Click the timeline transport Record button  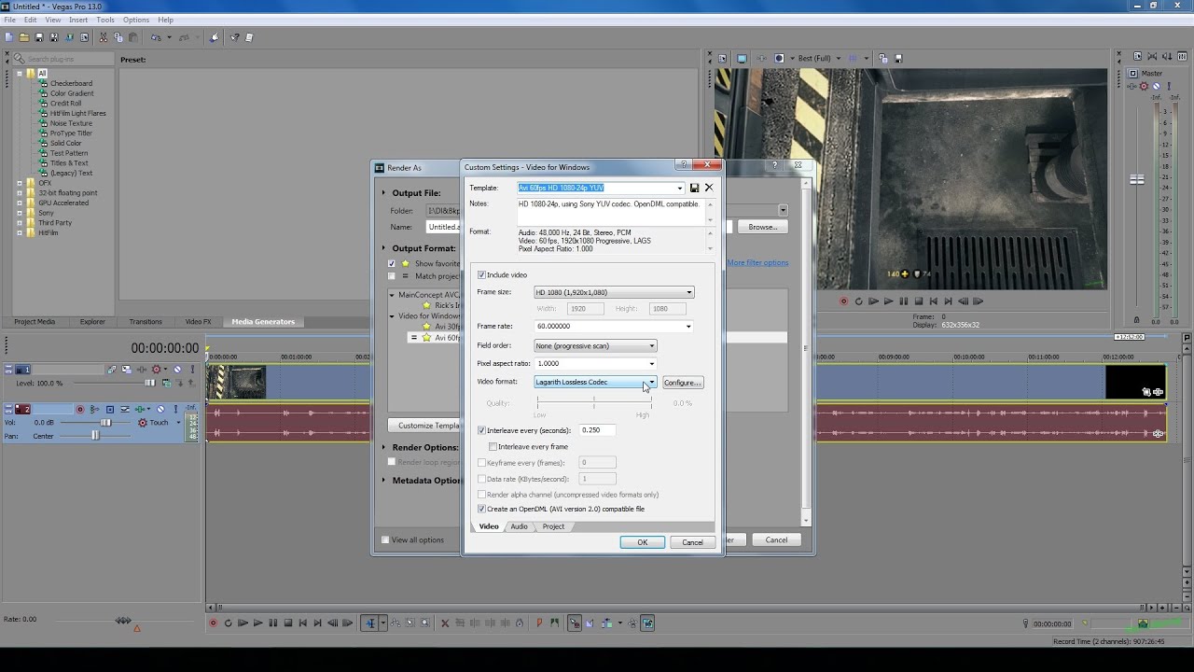tap(214, 623)
